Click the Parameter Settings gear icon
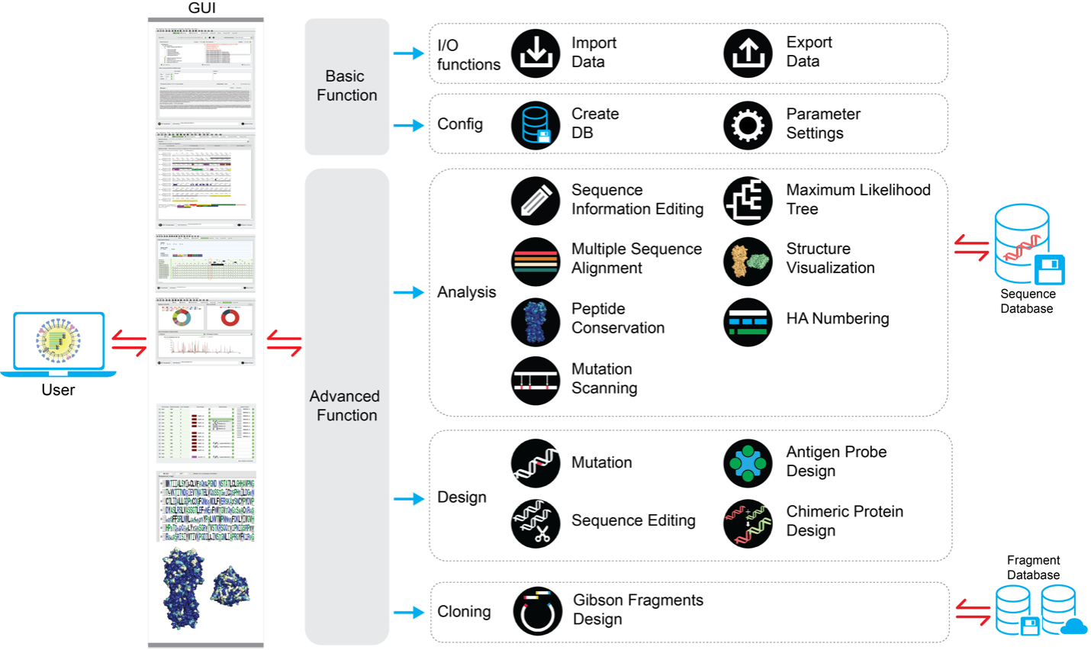1091x650 pixels. (748, 125)
